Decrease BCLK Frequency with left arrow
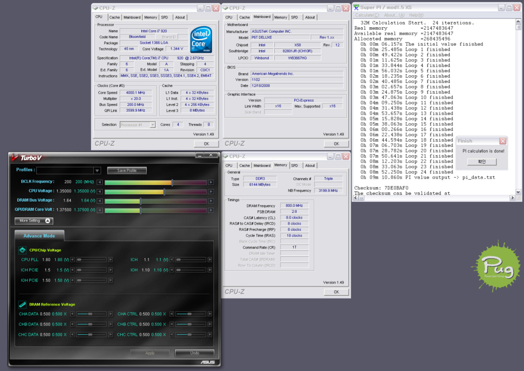 coord(100,182)
